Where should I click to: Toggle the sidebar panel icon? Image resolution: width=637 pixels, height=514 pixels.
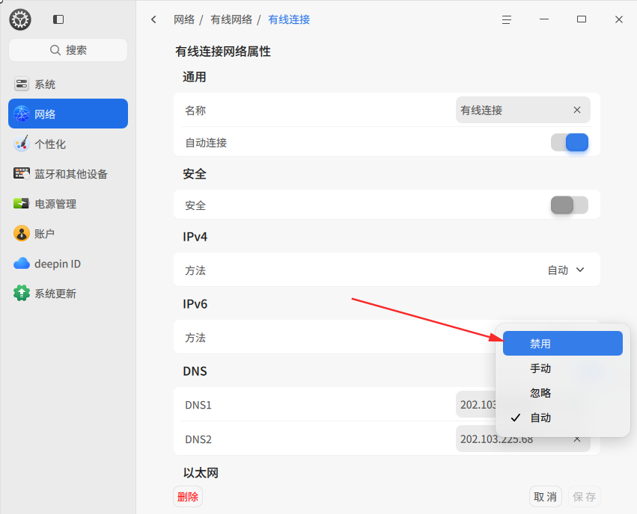(x=58, y=19)
